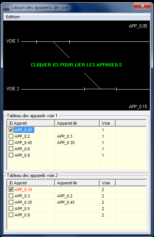
Task: Check the APP_0.2 checkbox in voie 1
Action: pyautogui.click(x=11, y=136)
